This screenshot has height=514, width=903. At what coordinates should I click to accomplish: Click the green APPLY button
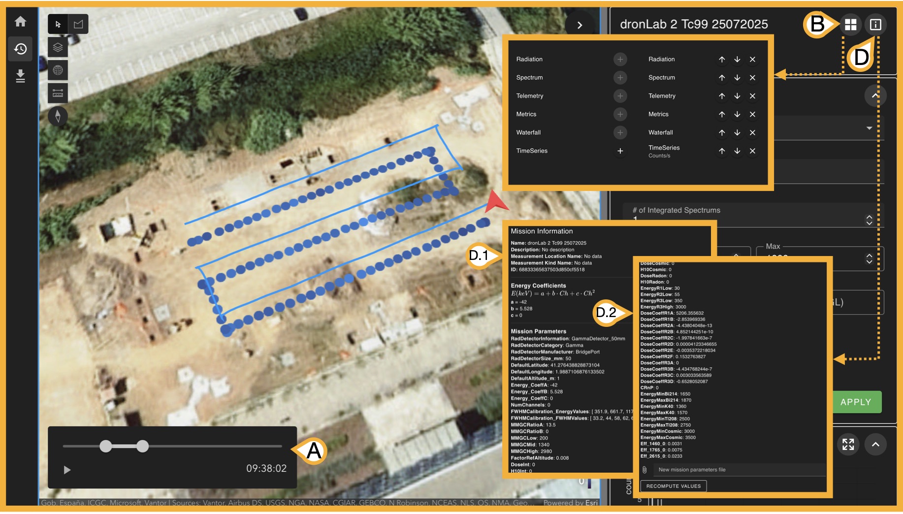pos(856,402)
